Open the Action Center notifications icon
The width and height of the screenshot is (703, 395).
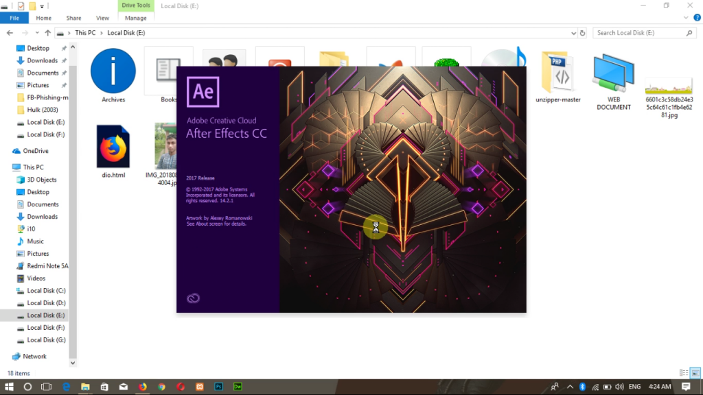point(686,387)
